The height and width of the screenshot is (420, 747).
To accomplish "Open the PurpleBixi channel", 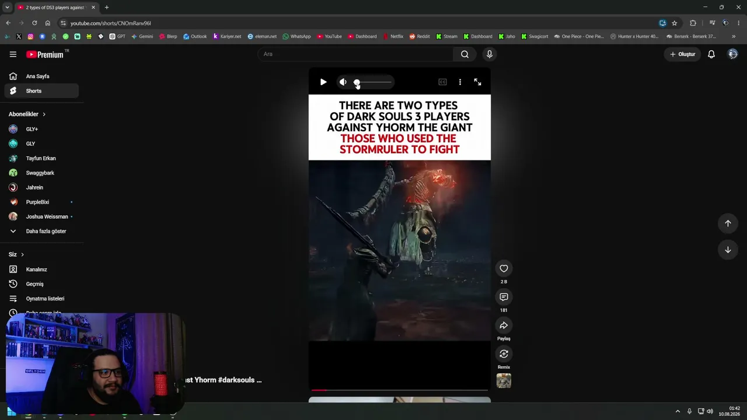I will (41, 202).
